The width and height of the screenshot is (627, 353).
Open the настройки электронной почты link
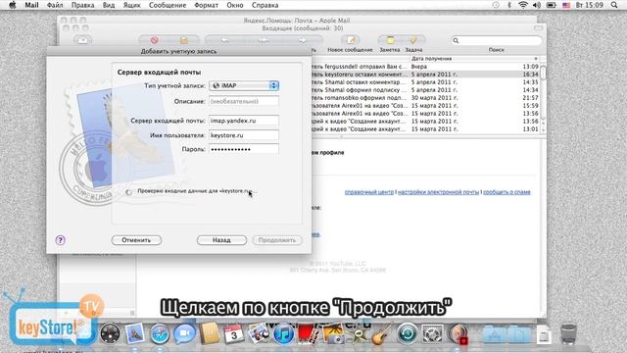(438, 192)
